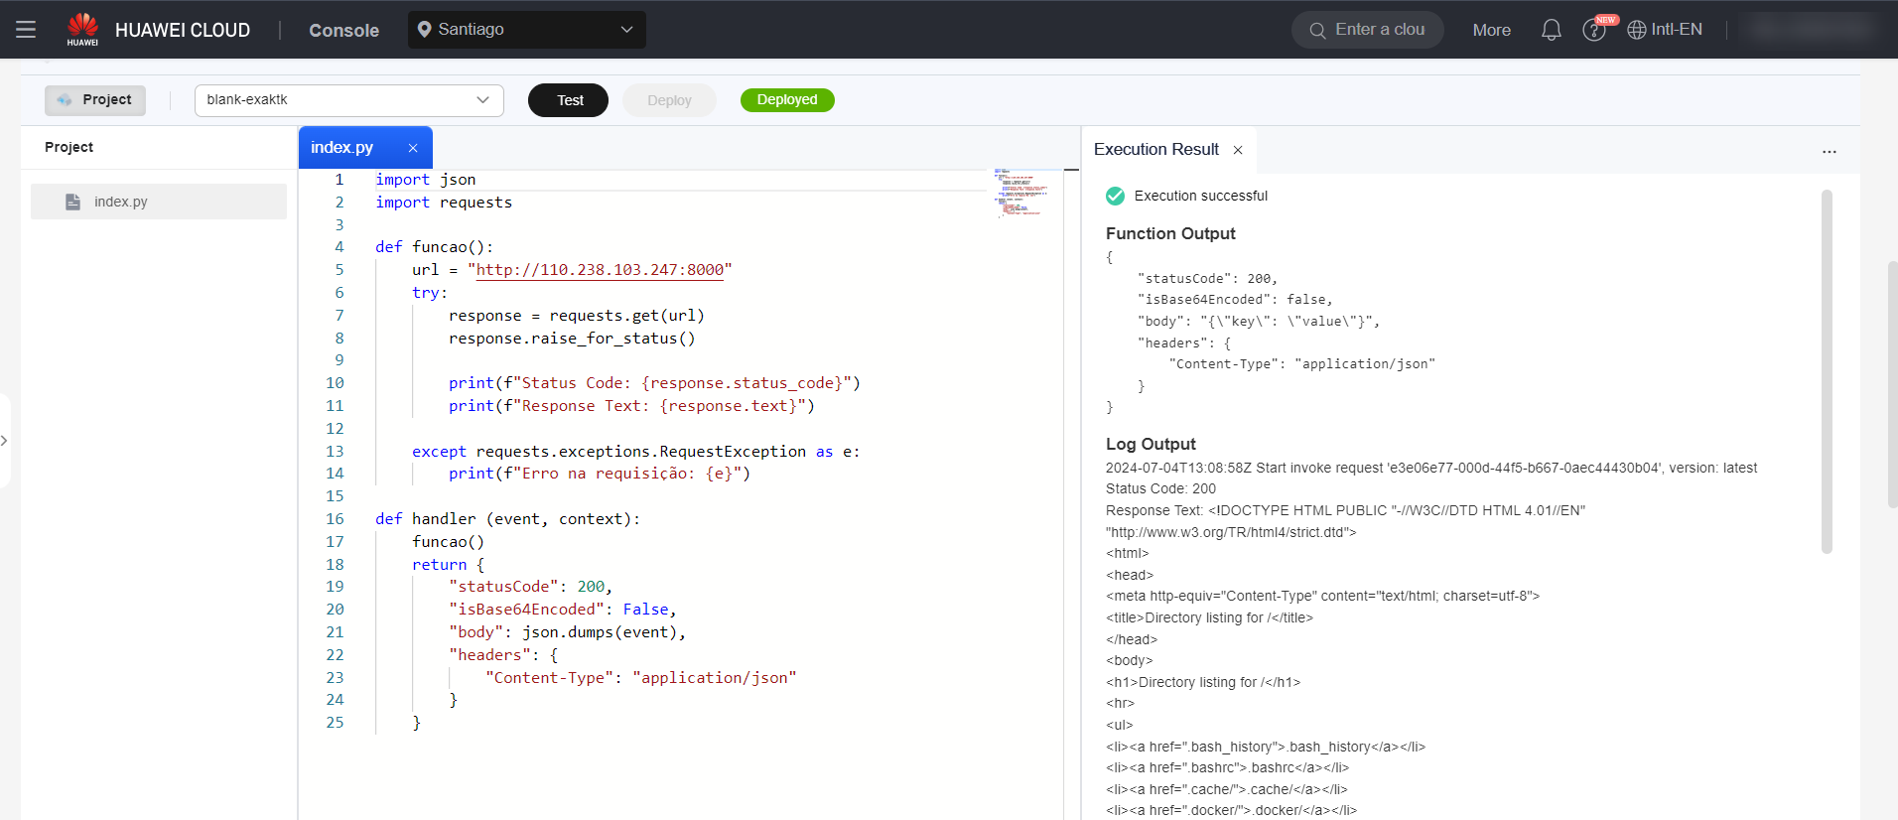Image resolution: width=1898 pixels, height=820 pixels.
Task: Click the Test button
Action: click(x=569, y=100)
